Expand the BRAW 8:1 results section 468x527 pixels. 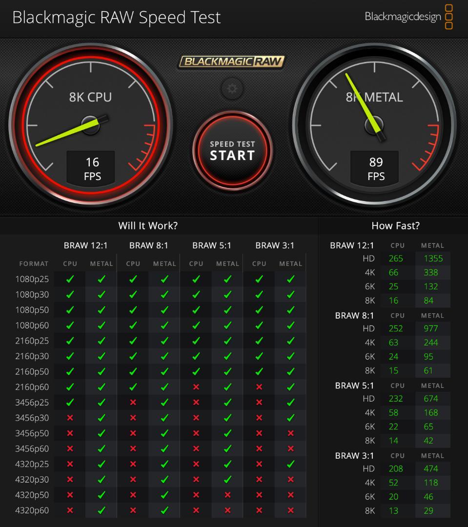pyautogui.click(x=354, y=315)
